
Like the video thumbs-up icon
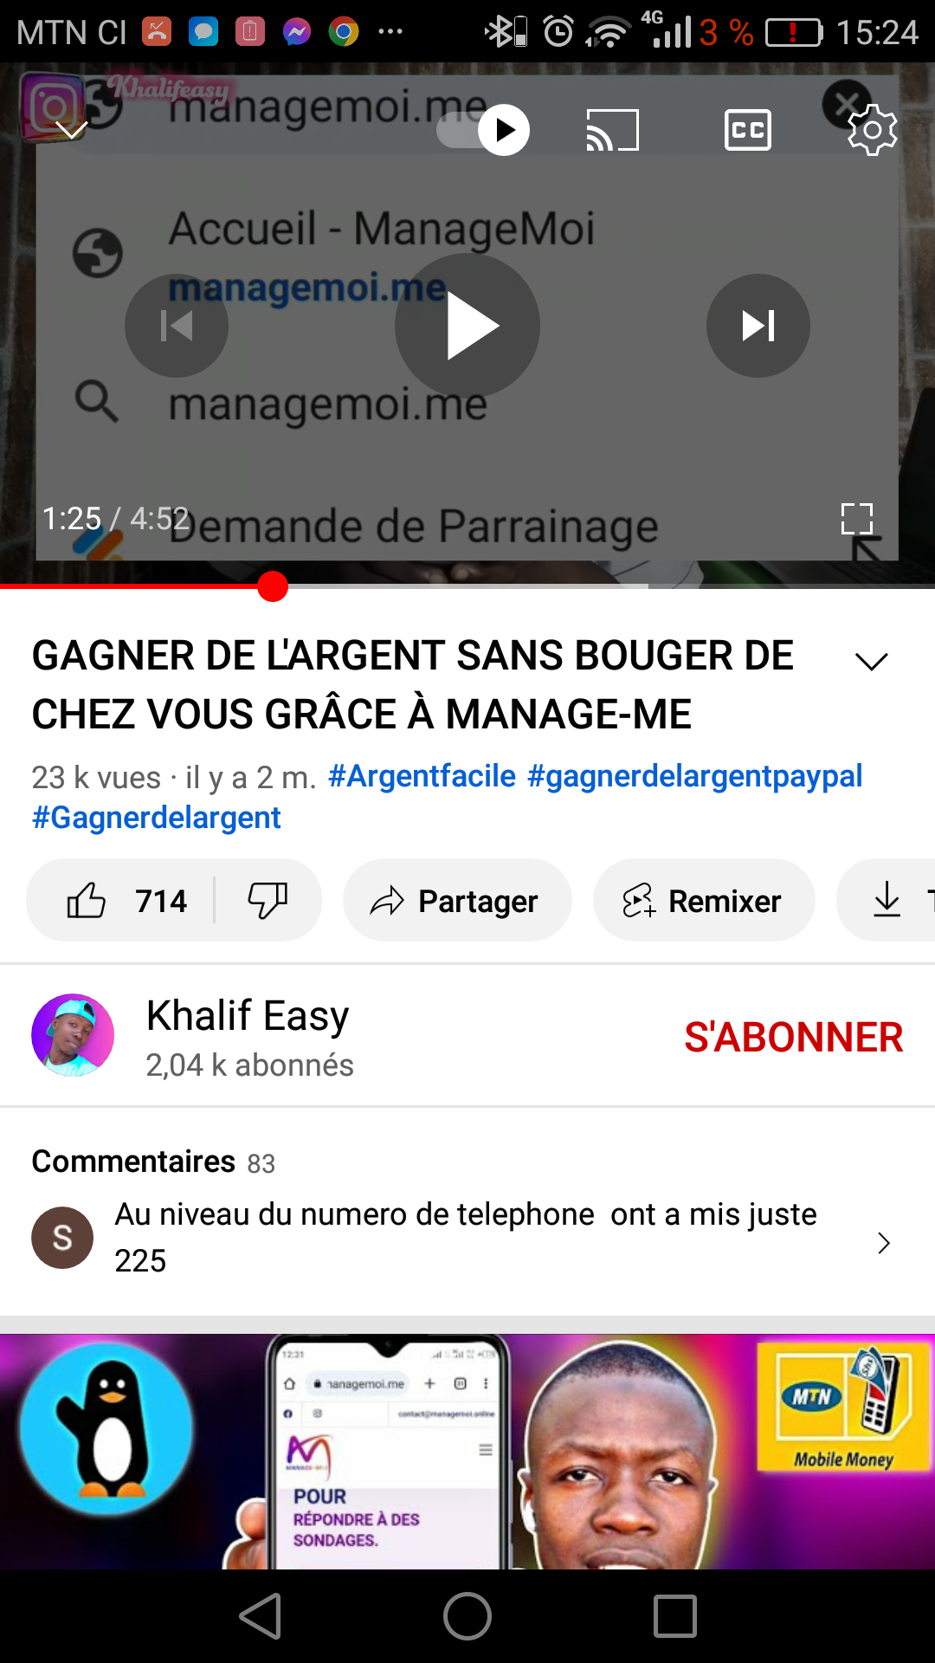tap(87, 901)
